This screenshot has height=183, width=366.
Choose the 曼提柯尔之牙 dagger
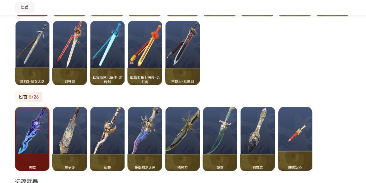click(x=145, y=139)
